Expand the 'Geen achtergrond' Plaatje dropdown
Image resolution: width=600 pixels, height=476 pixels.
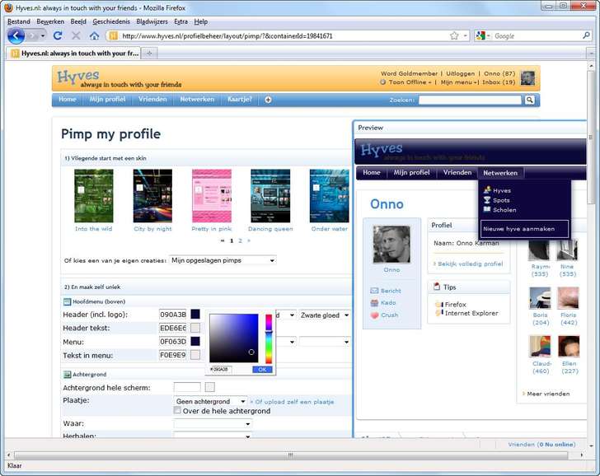click(210, 402)
